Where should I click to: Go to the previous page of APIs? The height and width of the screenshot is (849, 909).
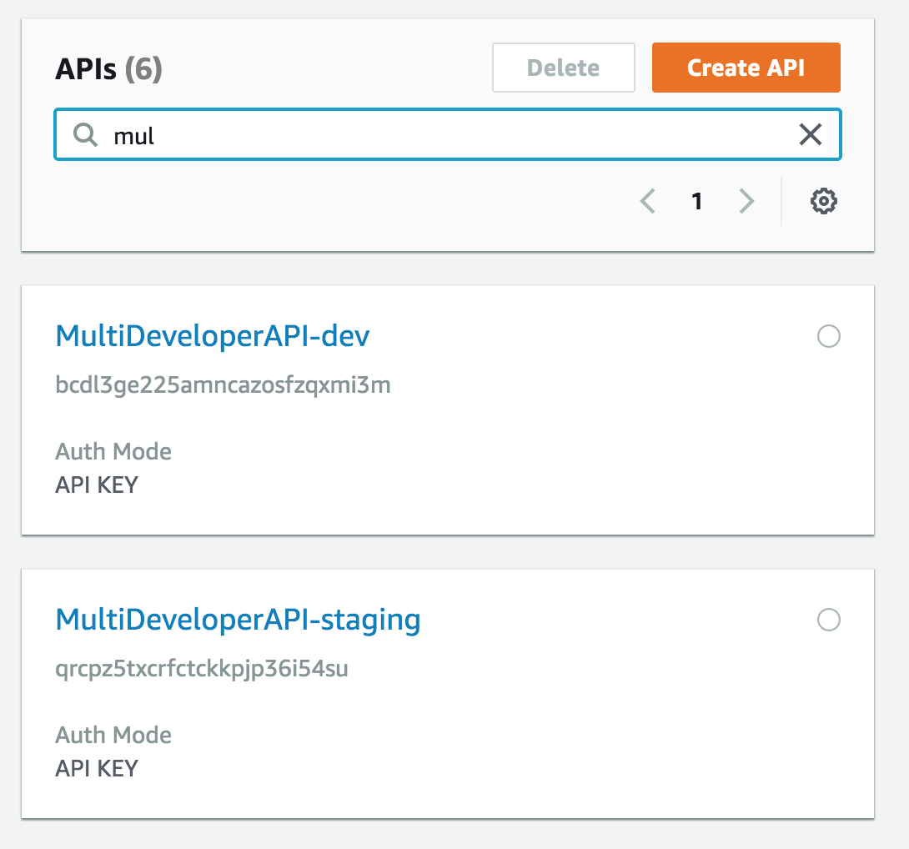[648, 201]
